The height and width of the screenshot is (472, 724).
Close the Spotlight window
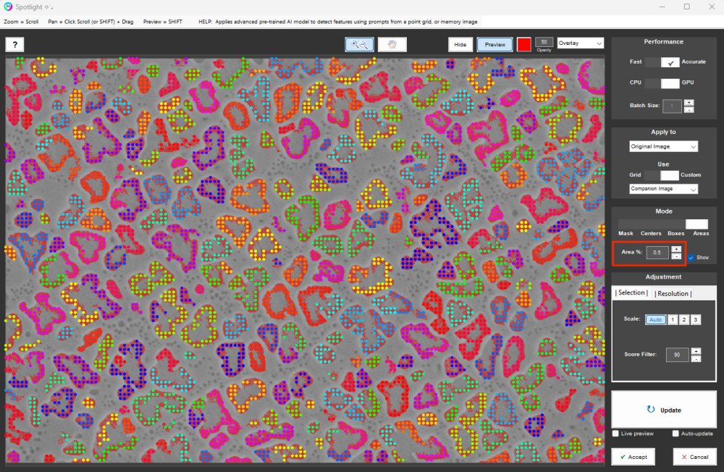pyautogui.click(x=712, y=7)
